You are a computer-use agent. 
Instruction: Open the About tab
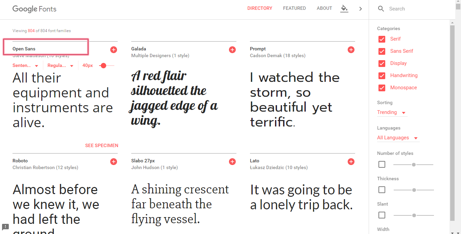(x=324, y=8)
